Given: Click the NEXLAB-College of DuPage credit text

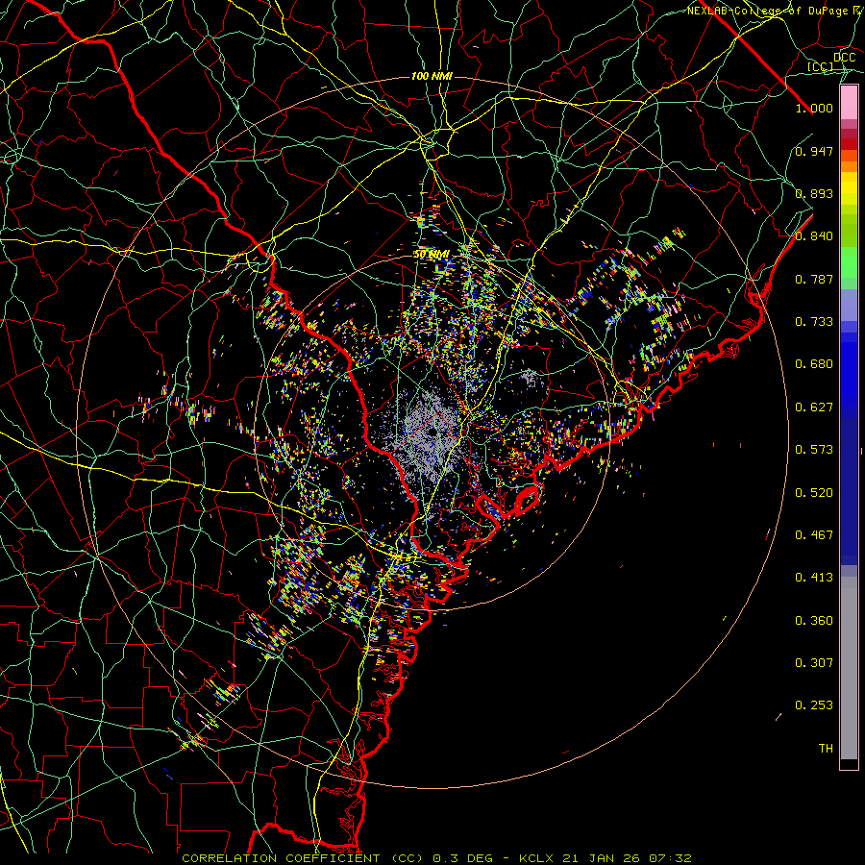Looking at the screenshot, I should pos(770,11).
